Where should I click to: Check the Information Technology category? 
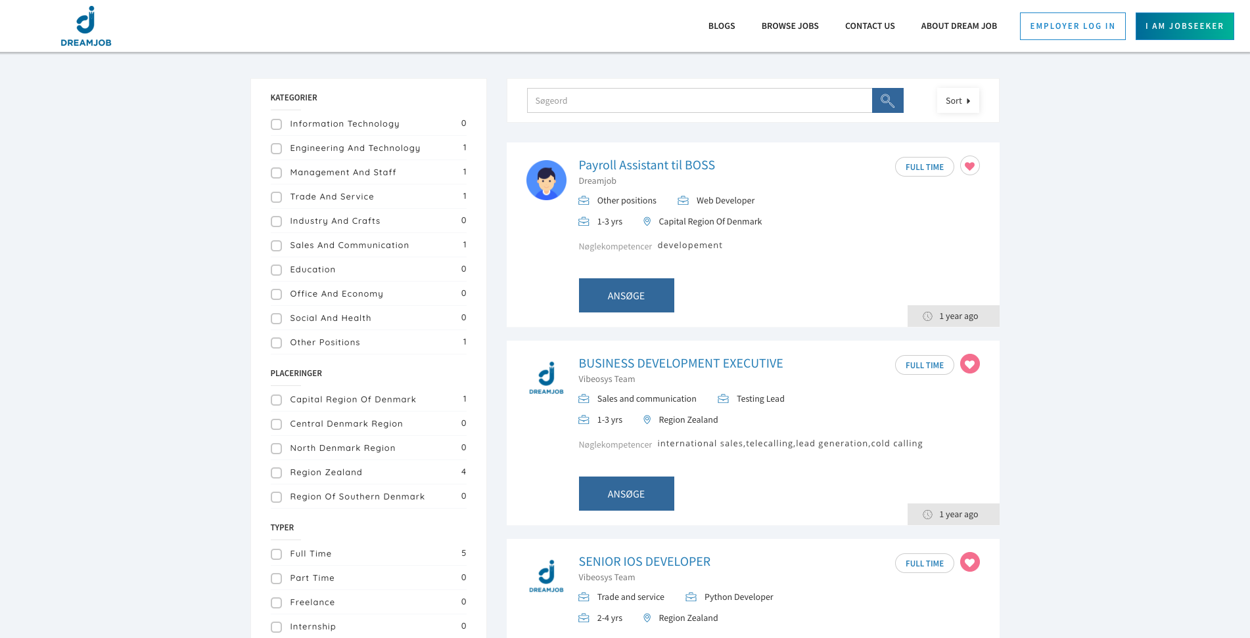coord(277,125)
